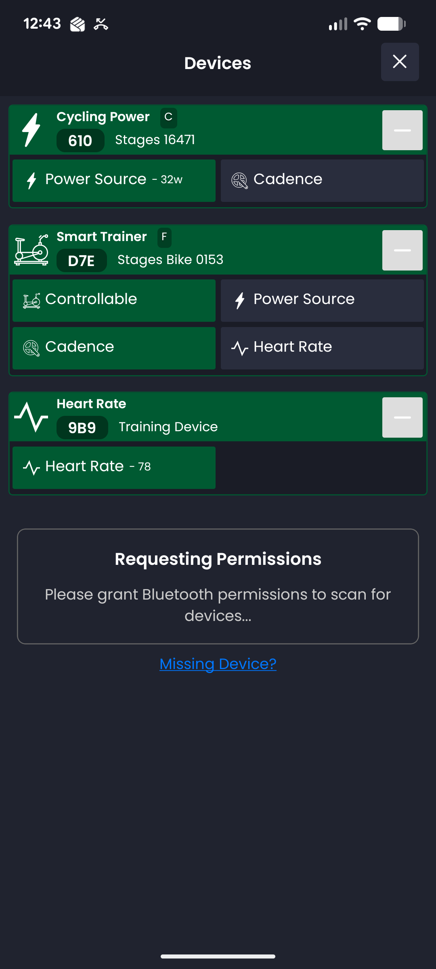Close the Devices screen
The image size is (436, 969).
pyautogui.click(x=400, y=62)
